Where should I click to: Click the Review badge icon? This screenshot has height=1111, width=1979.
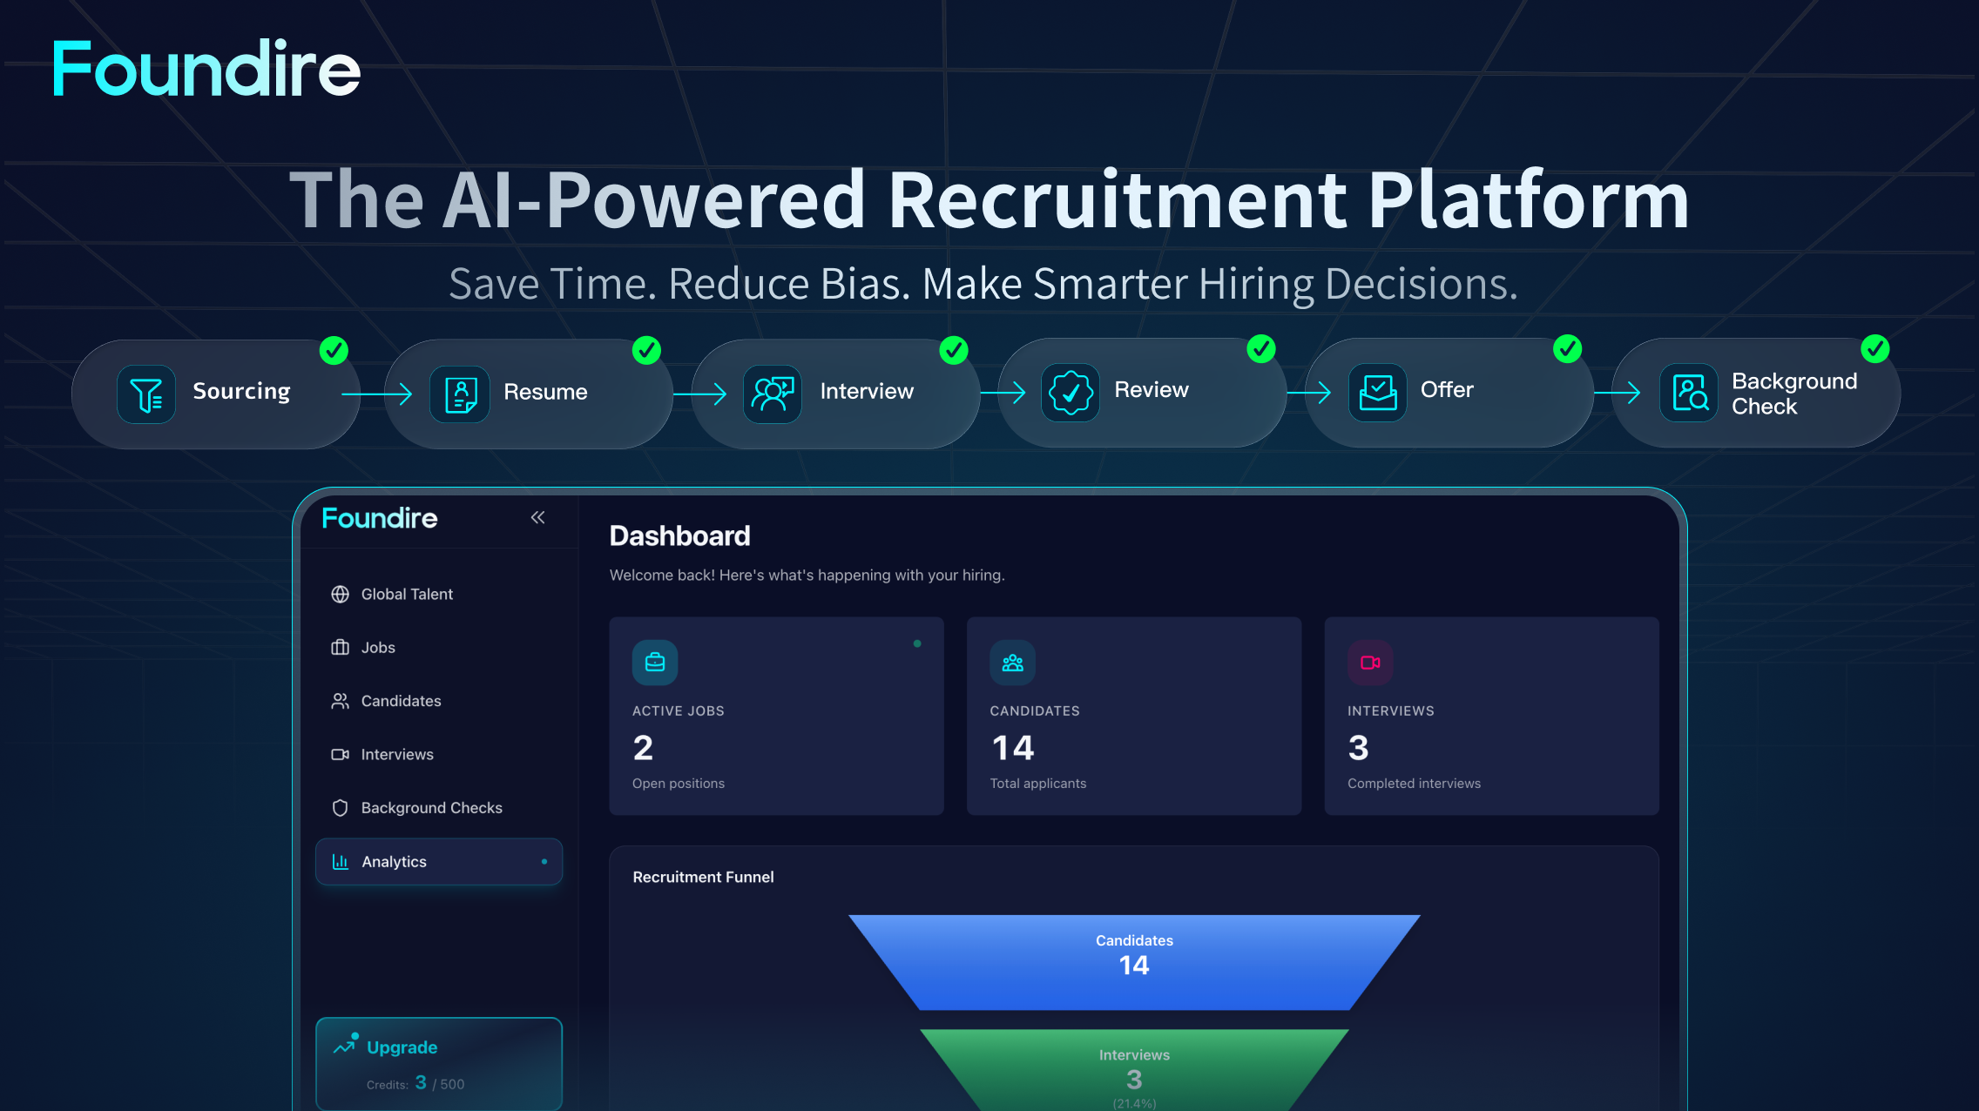[x=1069, y=392]
